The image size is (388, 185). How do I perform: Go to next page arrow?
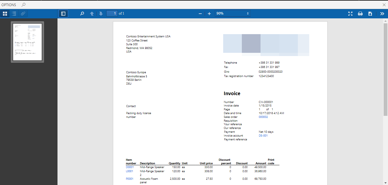click(101, 13)
